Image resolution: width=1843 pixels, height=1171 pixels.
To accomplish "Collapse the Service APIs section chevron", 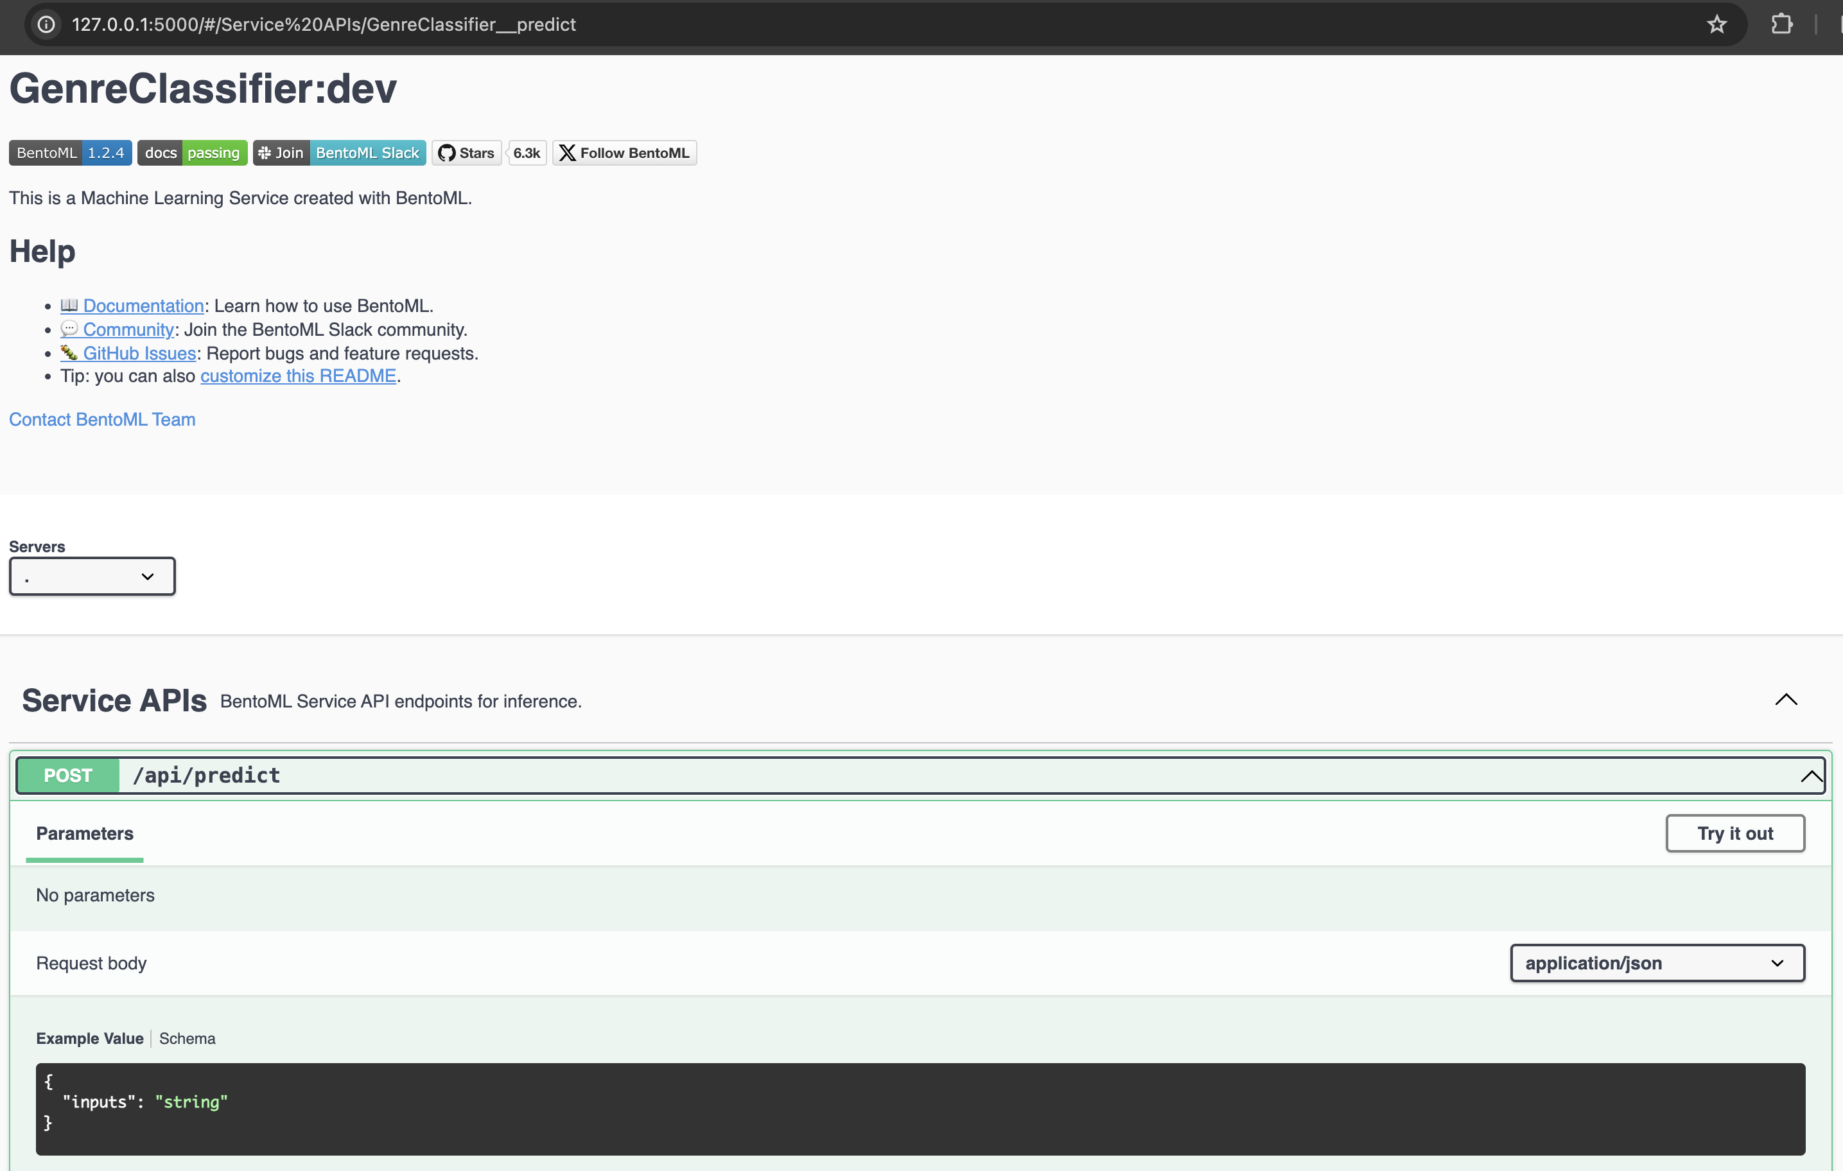I will pyautogui.click(x=1786, y=700).
